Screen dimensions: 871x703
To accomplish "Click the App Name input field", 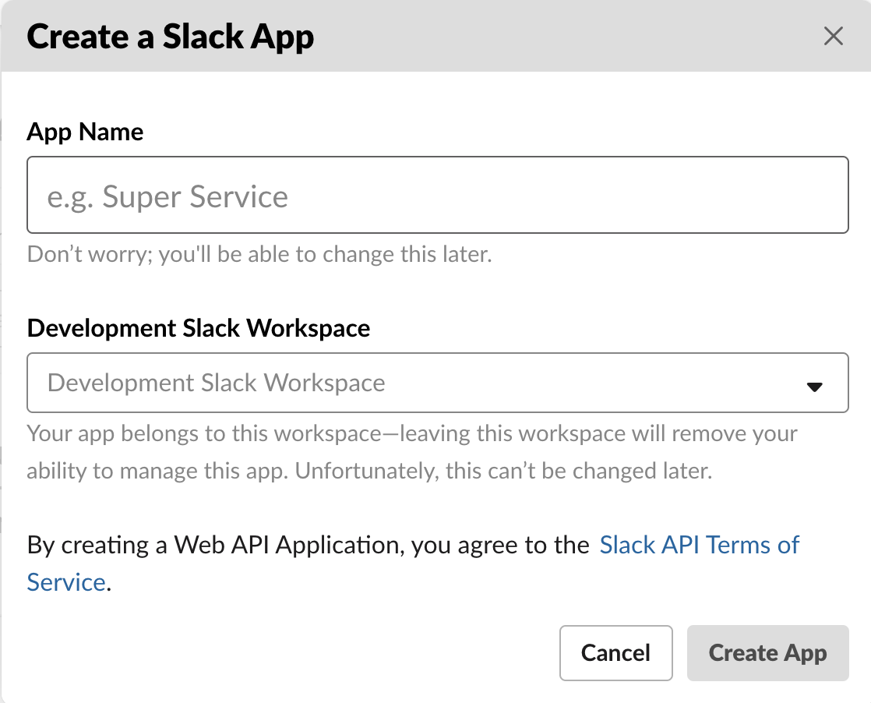I will (438, 195).
